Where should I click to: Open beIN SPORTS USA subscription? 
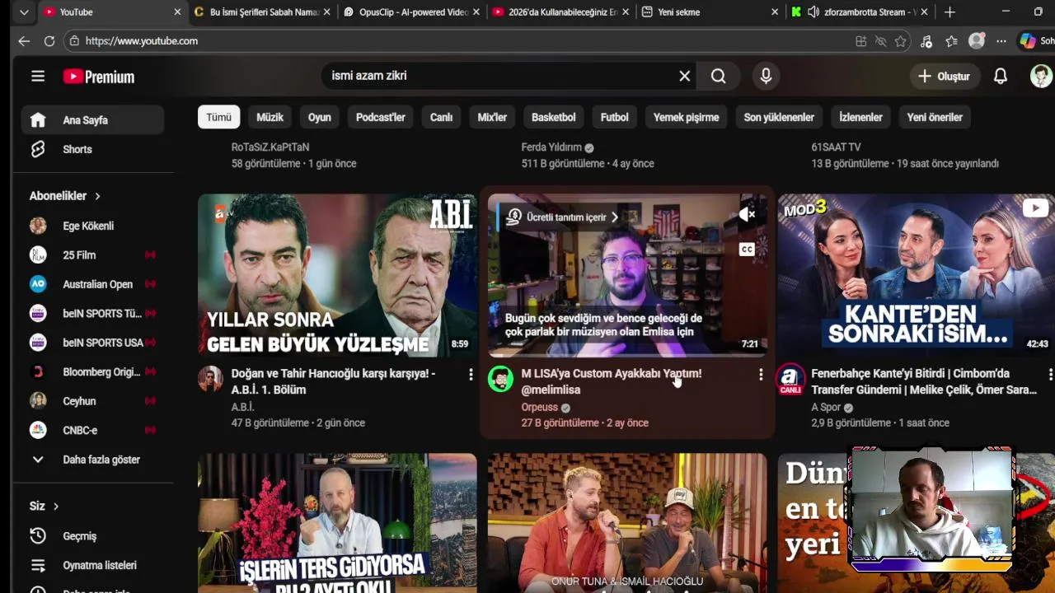click(92, 343)
